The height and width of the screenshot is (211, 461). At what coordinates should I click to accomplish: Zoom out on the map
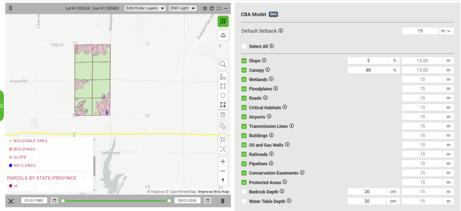(x=223, y=171)
